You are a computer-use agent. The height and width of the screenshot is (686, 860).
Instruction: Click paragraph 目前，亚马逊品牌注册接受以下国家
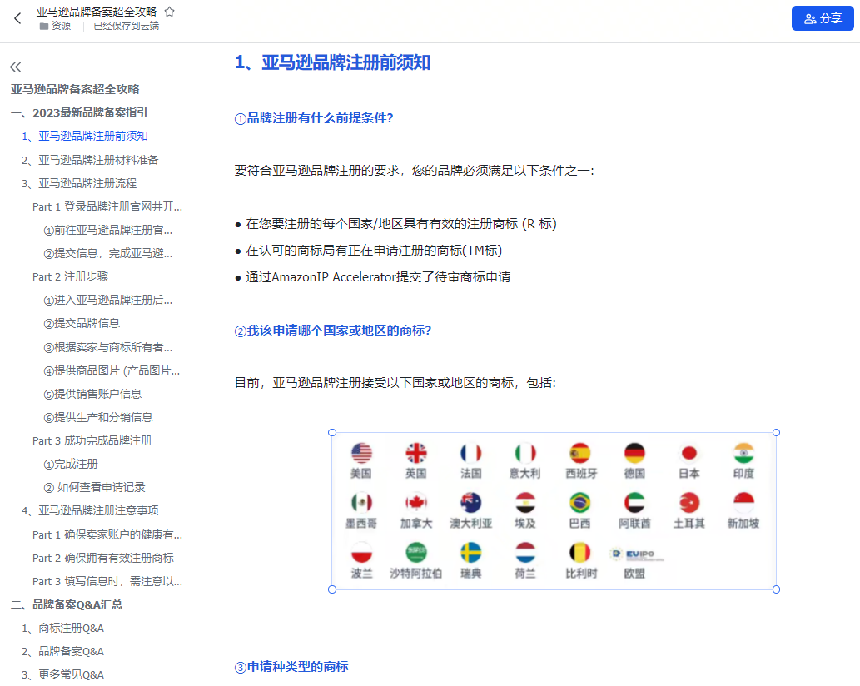click(x=395, y=383)
